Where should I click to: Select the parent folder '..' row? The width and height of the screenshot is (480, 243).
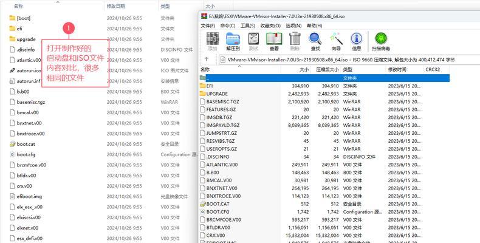click(x=324, y=78)
